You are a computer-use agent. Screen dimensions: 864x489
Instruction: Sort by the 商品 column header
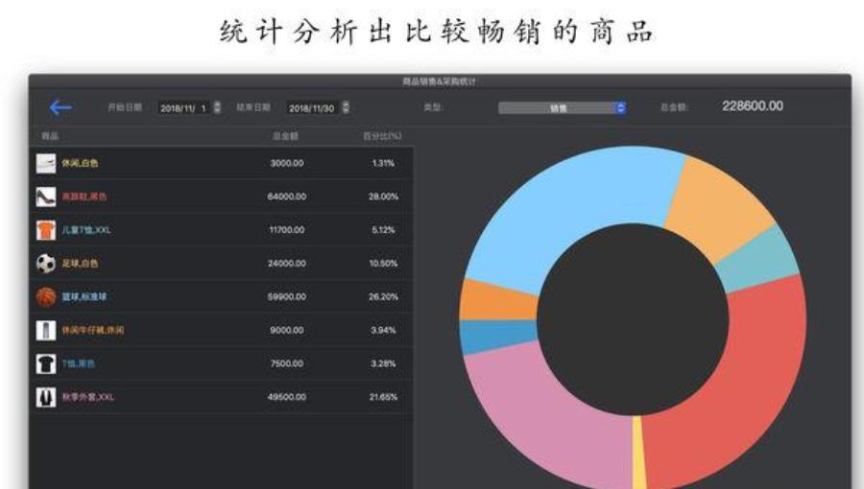50,136
